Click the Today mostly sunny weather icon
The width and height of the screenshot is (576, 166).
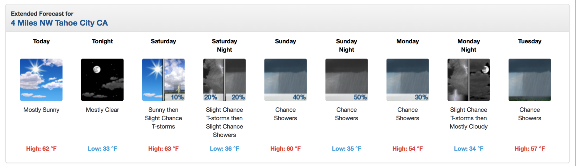[41, 80]
